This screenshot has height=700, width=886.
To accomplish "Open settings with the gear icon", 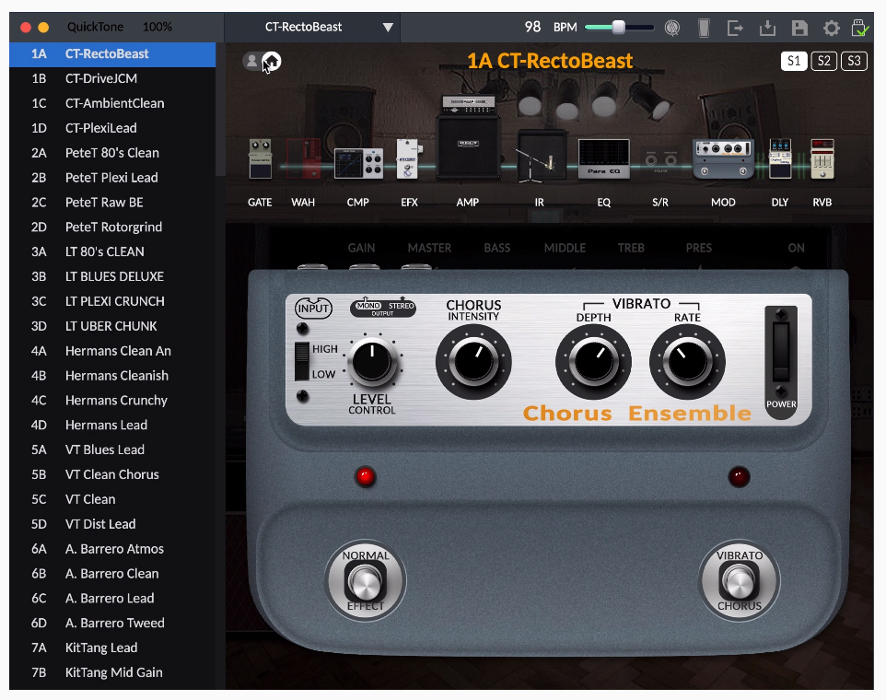I will [x=831, y=28].
